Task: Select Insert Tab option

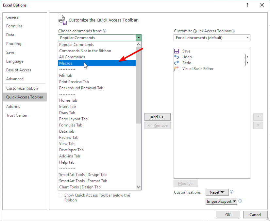Action: (x=97, y=107)
